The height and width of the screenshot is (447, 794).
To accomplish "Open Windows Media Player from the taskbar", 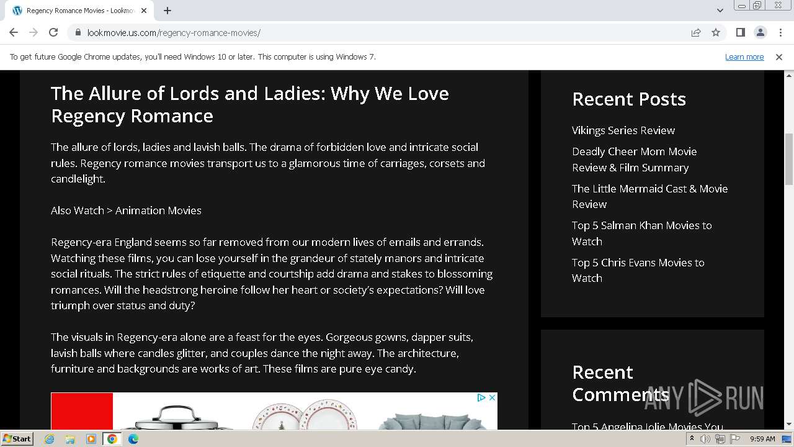I will pyautogui.click(x=91, y=439).
